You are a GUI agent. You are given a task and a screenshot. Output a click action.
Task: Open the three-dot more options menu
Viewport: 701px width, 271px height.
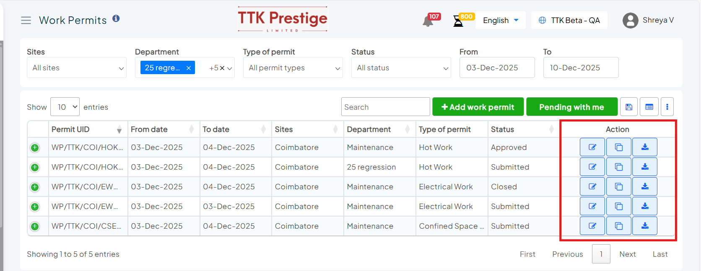click(x=667, y=107)
